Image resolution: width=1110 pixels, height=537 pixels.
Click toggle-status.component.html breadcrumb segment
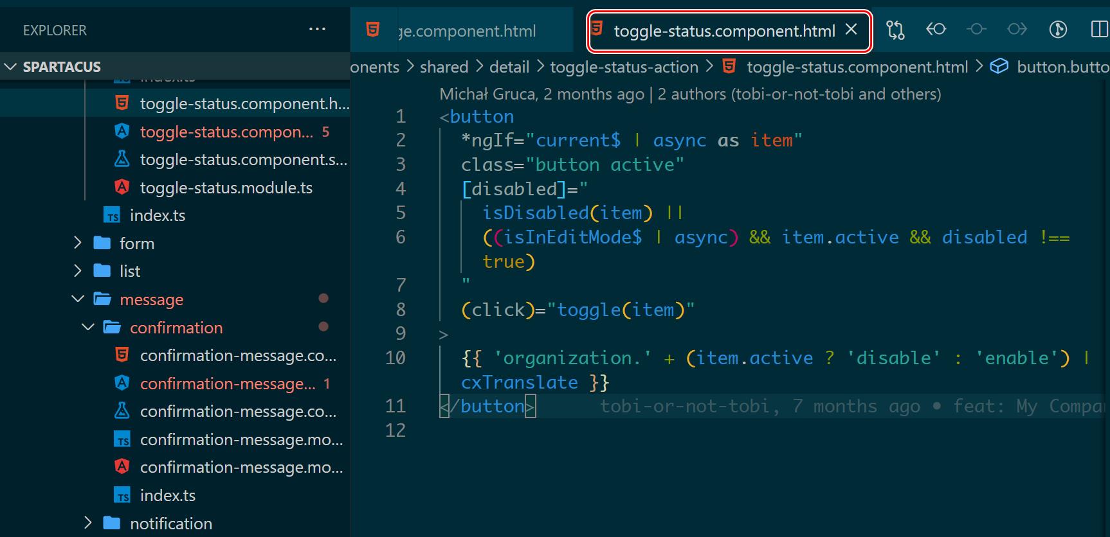857,67
